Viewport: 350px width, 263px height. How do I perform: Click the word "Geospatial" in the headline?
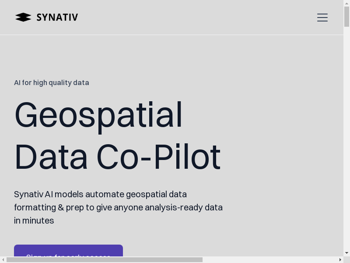pyautogui.click(x=98, y=115)
